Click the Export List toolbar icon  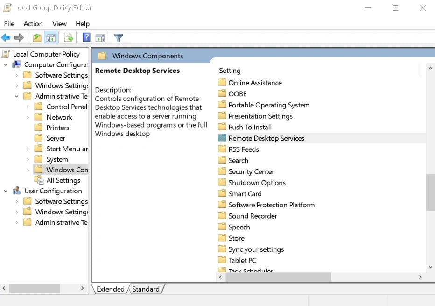pyautogui.click(x=68, y=37)
